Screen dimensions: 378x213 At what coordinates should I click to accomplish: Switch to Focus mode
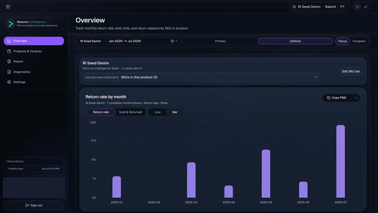click(342, 41)
